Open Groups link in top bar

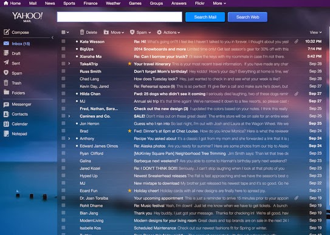click(x=156, y=4)
